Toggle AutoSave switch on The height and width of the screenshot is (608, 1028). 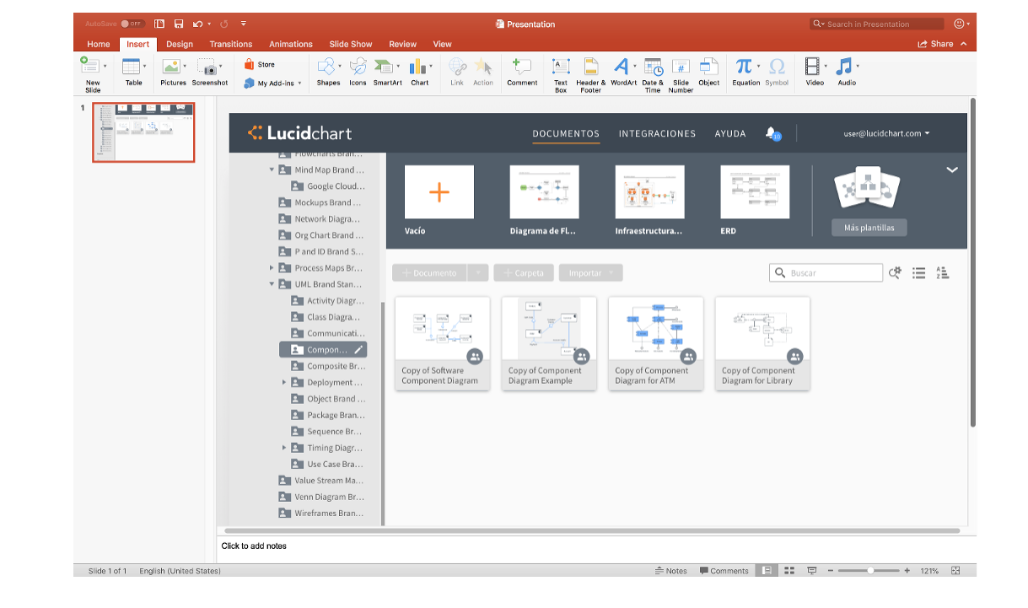coord(132,24)
